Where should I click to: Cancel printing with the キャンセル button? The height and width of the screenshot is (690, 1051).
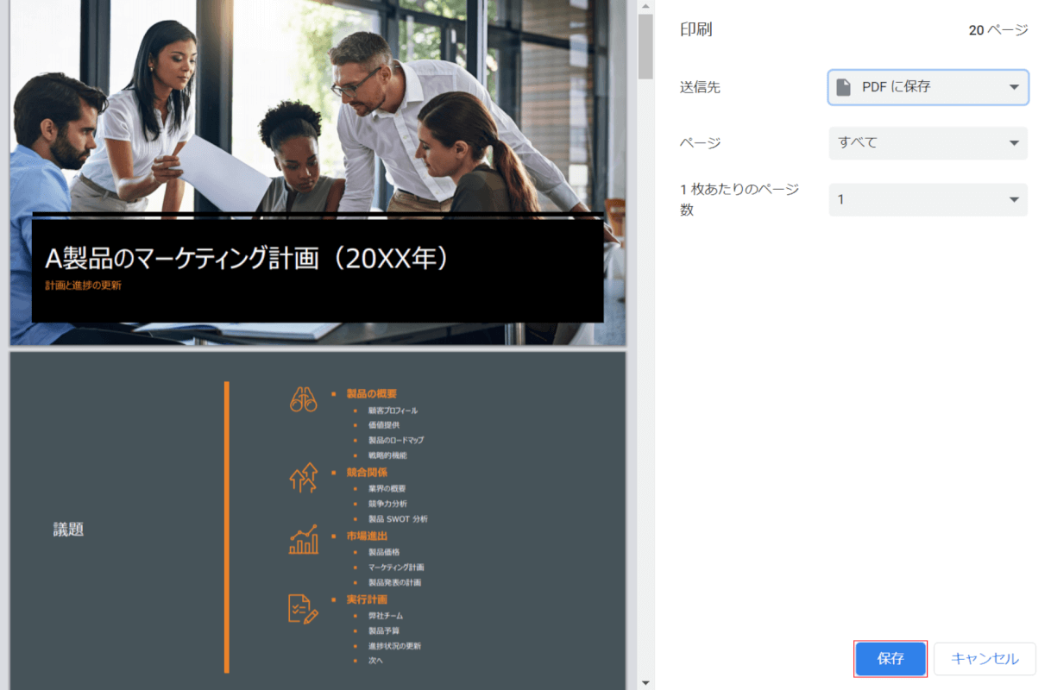(x=985, y=659)
